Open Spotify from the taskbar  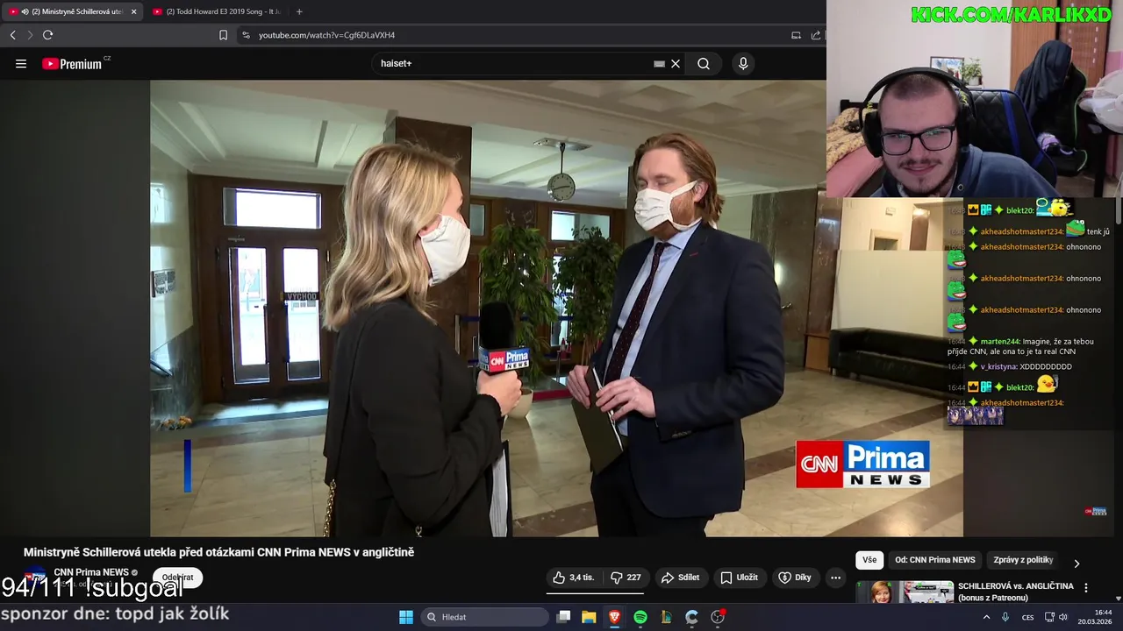(640, 617)
